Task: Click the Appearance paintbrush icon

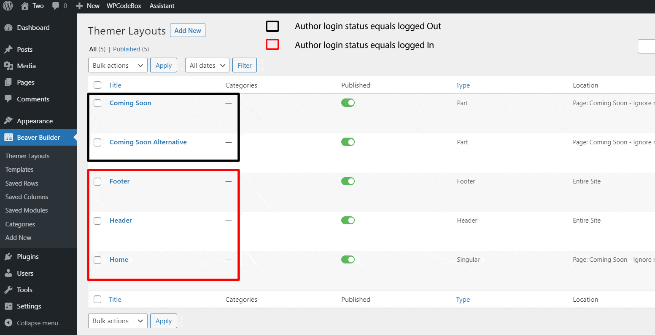Action: (x=8, y=121)
